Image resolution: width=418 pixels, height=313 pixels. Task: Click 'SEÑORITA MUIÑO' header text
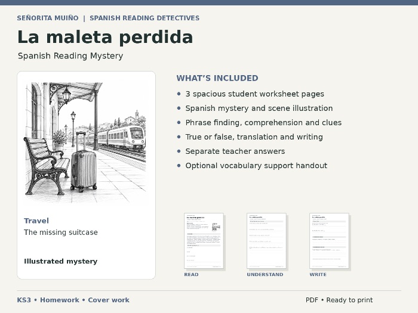click(x=48, y=18)
